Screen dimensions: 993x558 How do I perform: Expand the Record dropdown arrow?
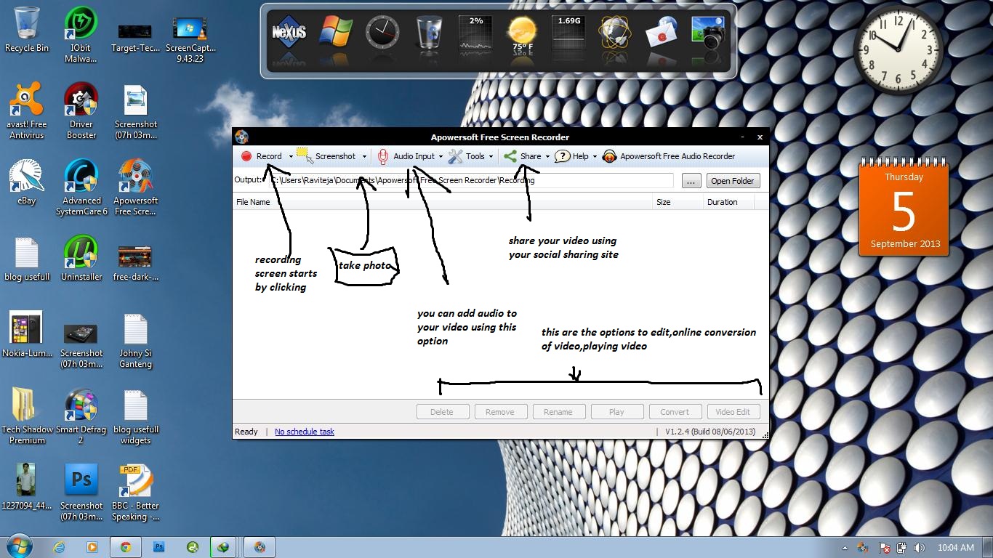coord(290,156)
